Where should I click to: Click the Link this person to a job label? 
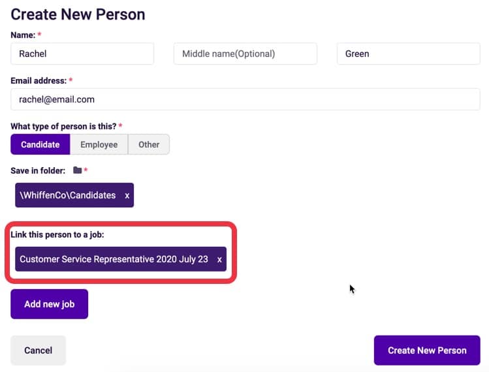click(57, 234)
